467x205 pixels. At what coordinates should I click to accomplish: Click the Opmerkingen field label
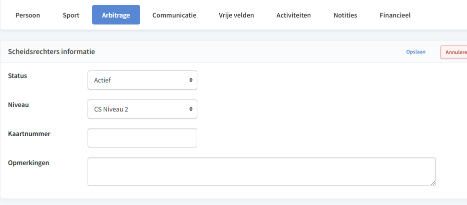[29, 163]
